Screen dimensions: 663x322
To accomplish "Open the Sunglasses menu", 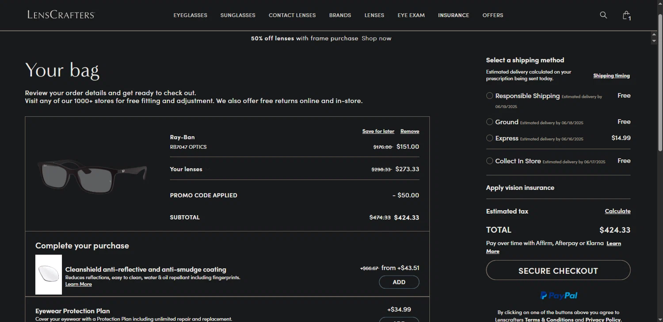I will [238, 15].
